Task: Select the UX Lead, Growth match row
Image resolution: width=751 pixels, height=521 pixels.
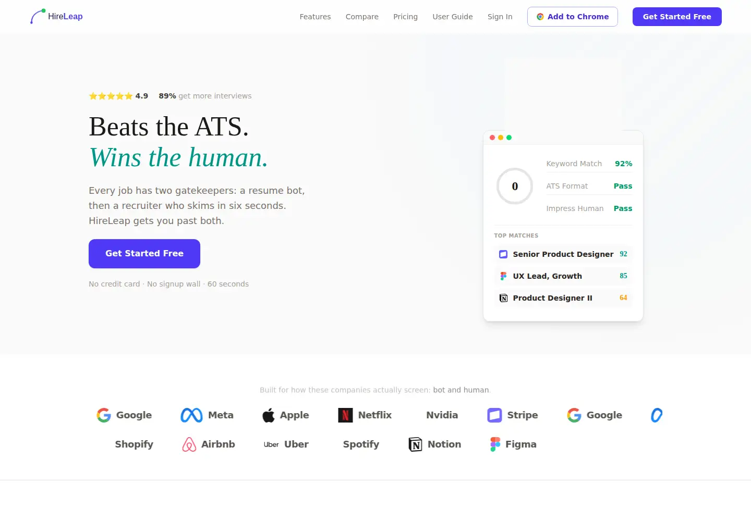Action: [x=563, y=276]
